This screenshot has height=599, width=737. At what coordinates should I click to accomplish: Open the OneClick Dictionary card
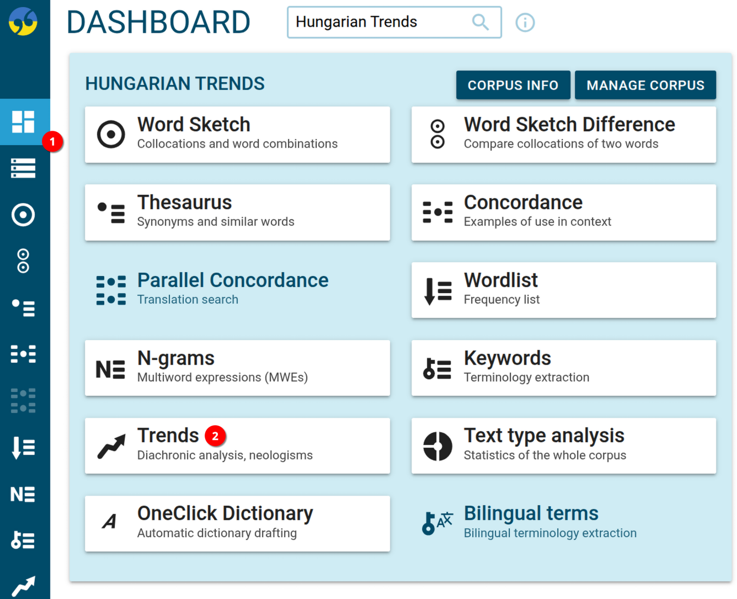tap(237, 523)
